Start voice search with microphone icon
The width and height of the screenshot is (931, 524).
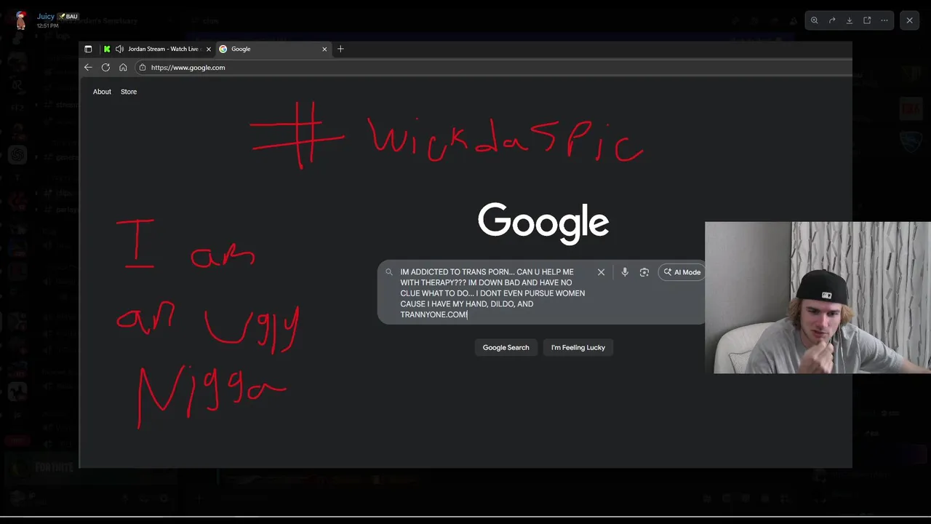coord(624,271)
